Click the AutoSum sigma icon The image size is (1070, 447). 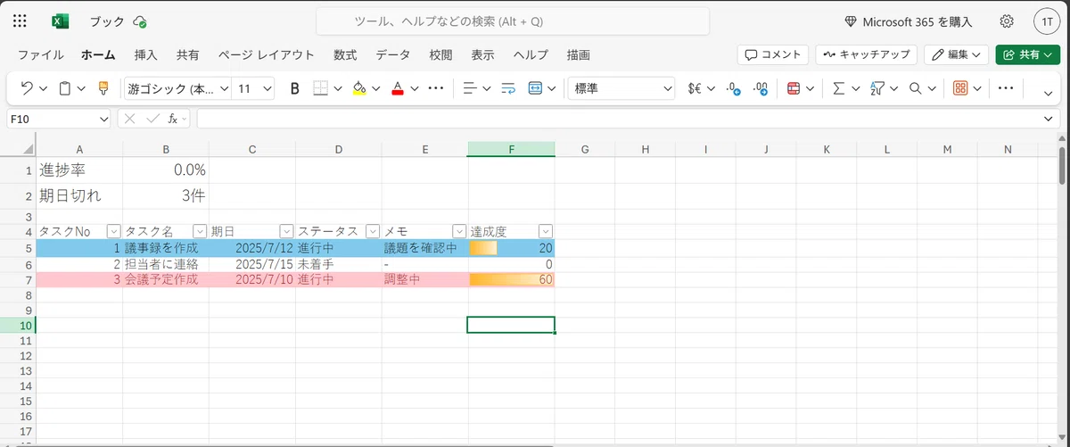pyautogui.click(x=838, y=88)
